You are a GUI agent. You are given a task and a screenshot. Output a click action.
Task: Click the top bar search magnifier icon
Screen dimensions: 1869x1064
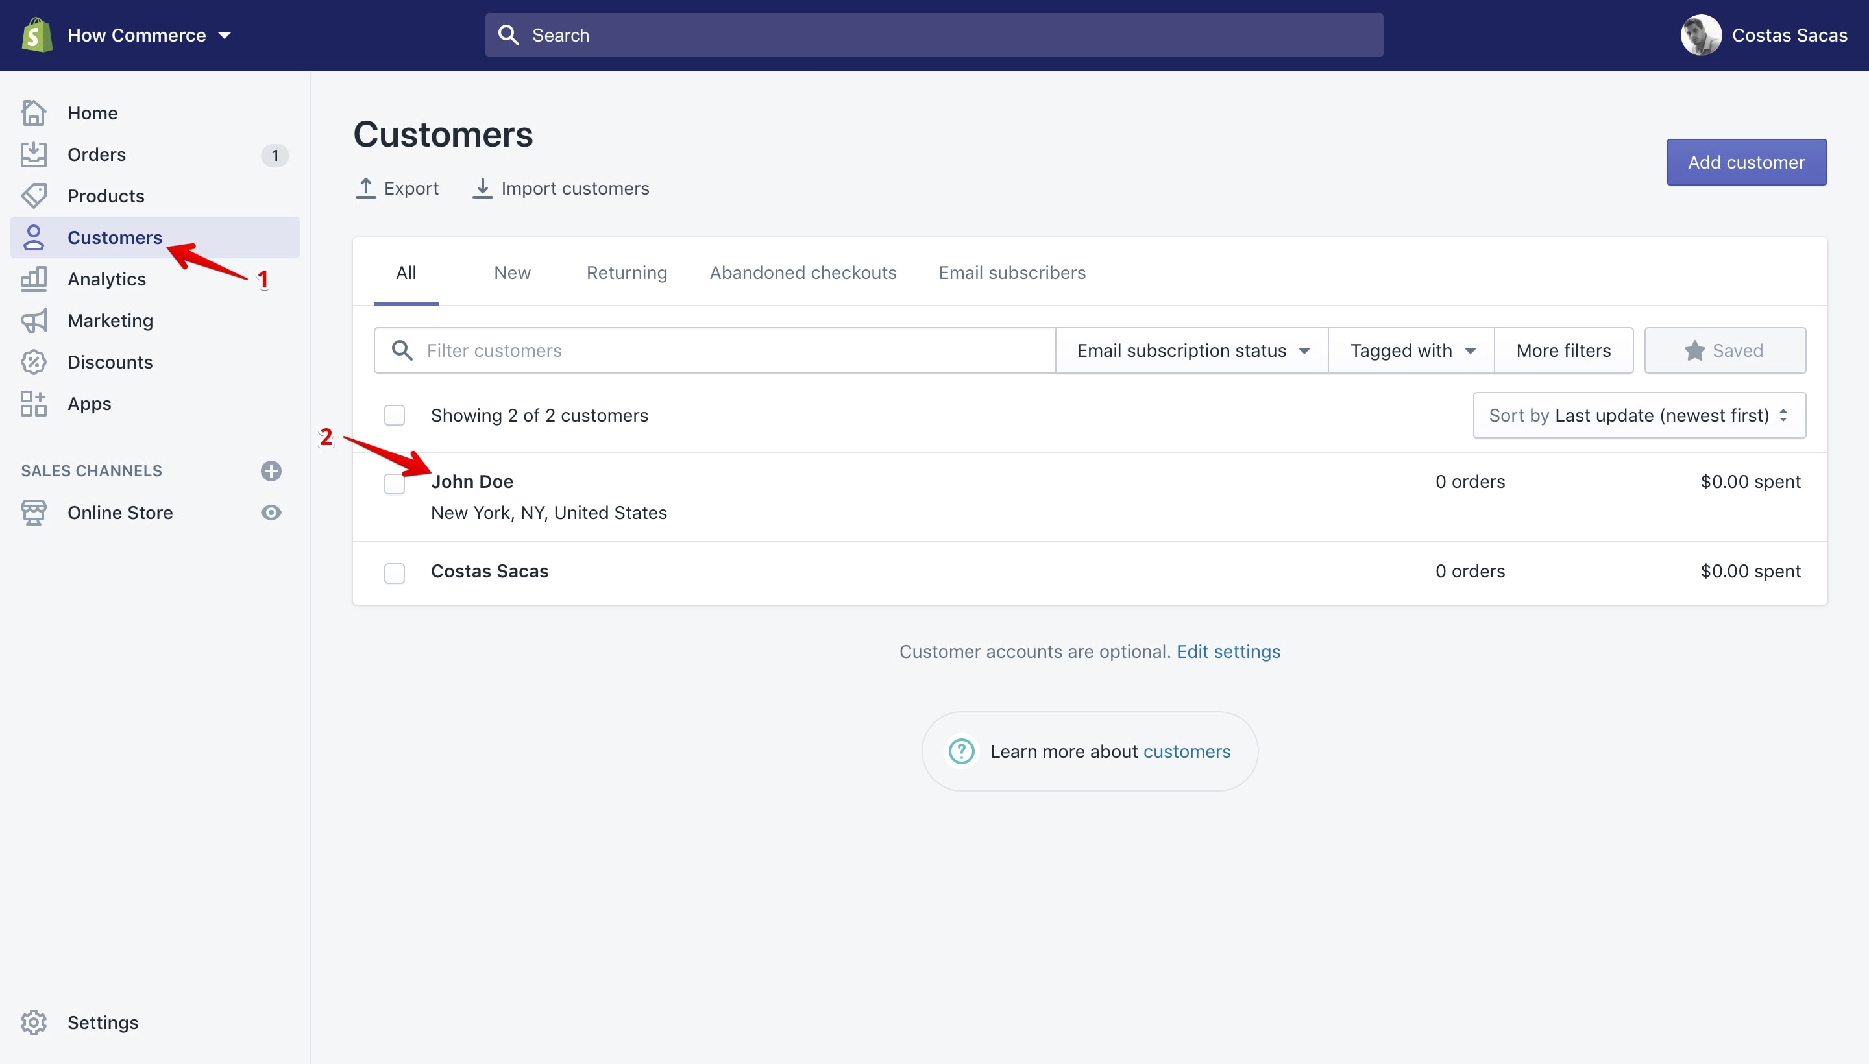[x=509, y=35]
